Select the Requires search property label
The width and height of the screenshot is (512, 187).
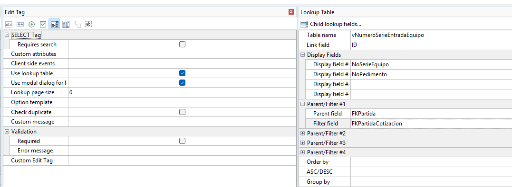(37, 44)
